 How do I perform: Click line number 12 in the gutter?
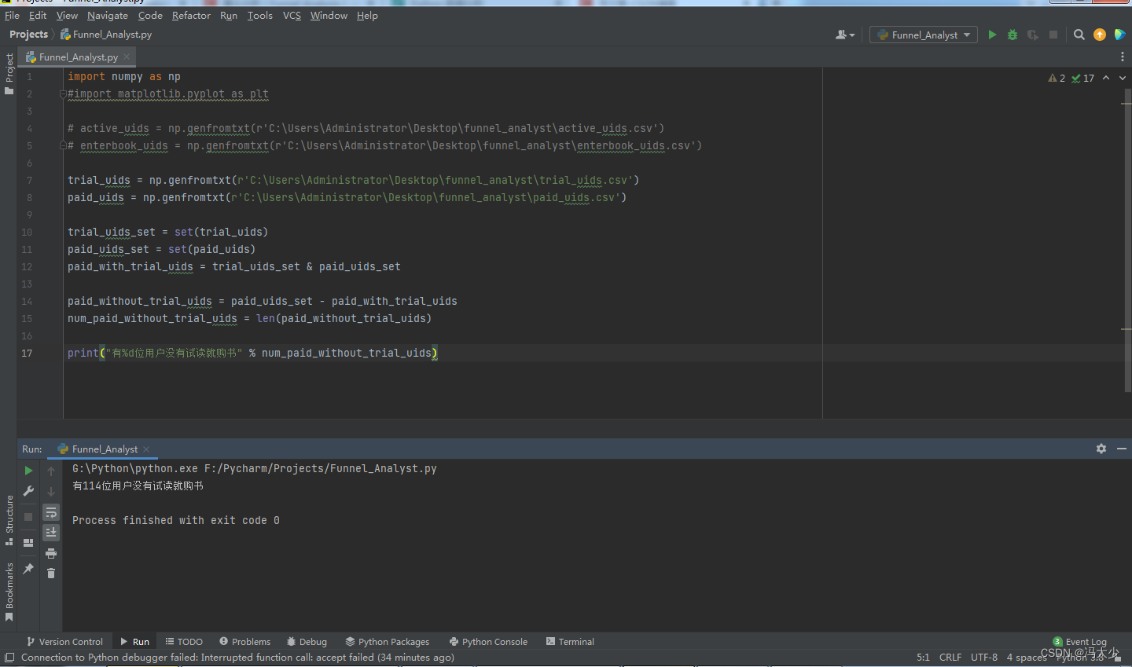(27, 267)
